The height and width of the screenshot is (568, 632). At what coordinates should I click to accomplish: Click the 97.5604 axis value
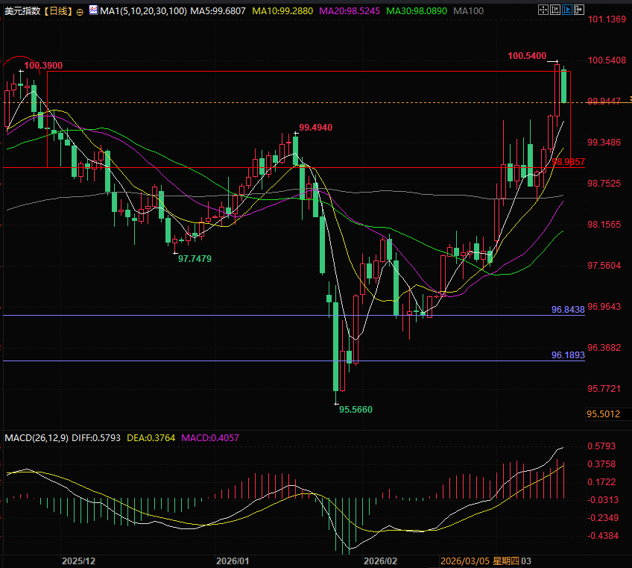(604, 266)
